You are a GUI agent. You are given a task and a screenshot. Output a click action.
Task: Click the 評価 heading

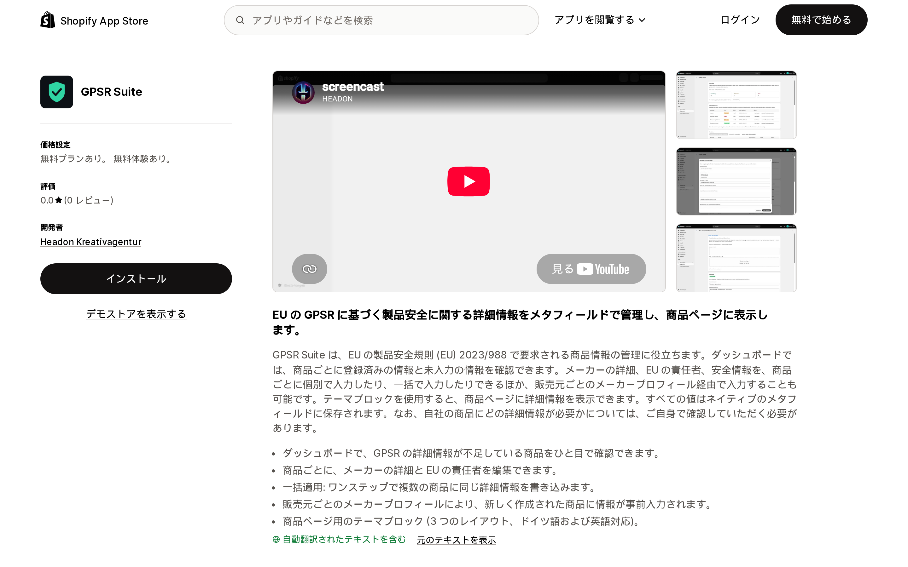[48, 186]
